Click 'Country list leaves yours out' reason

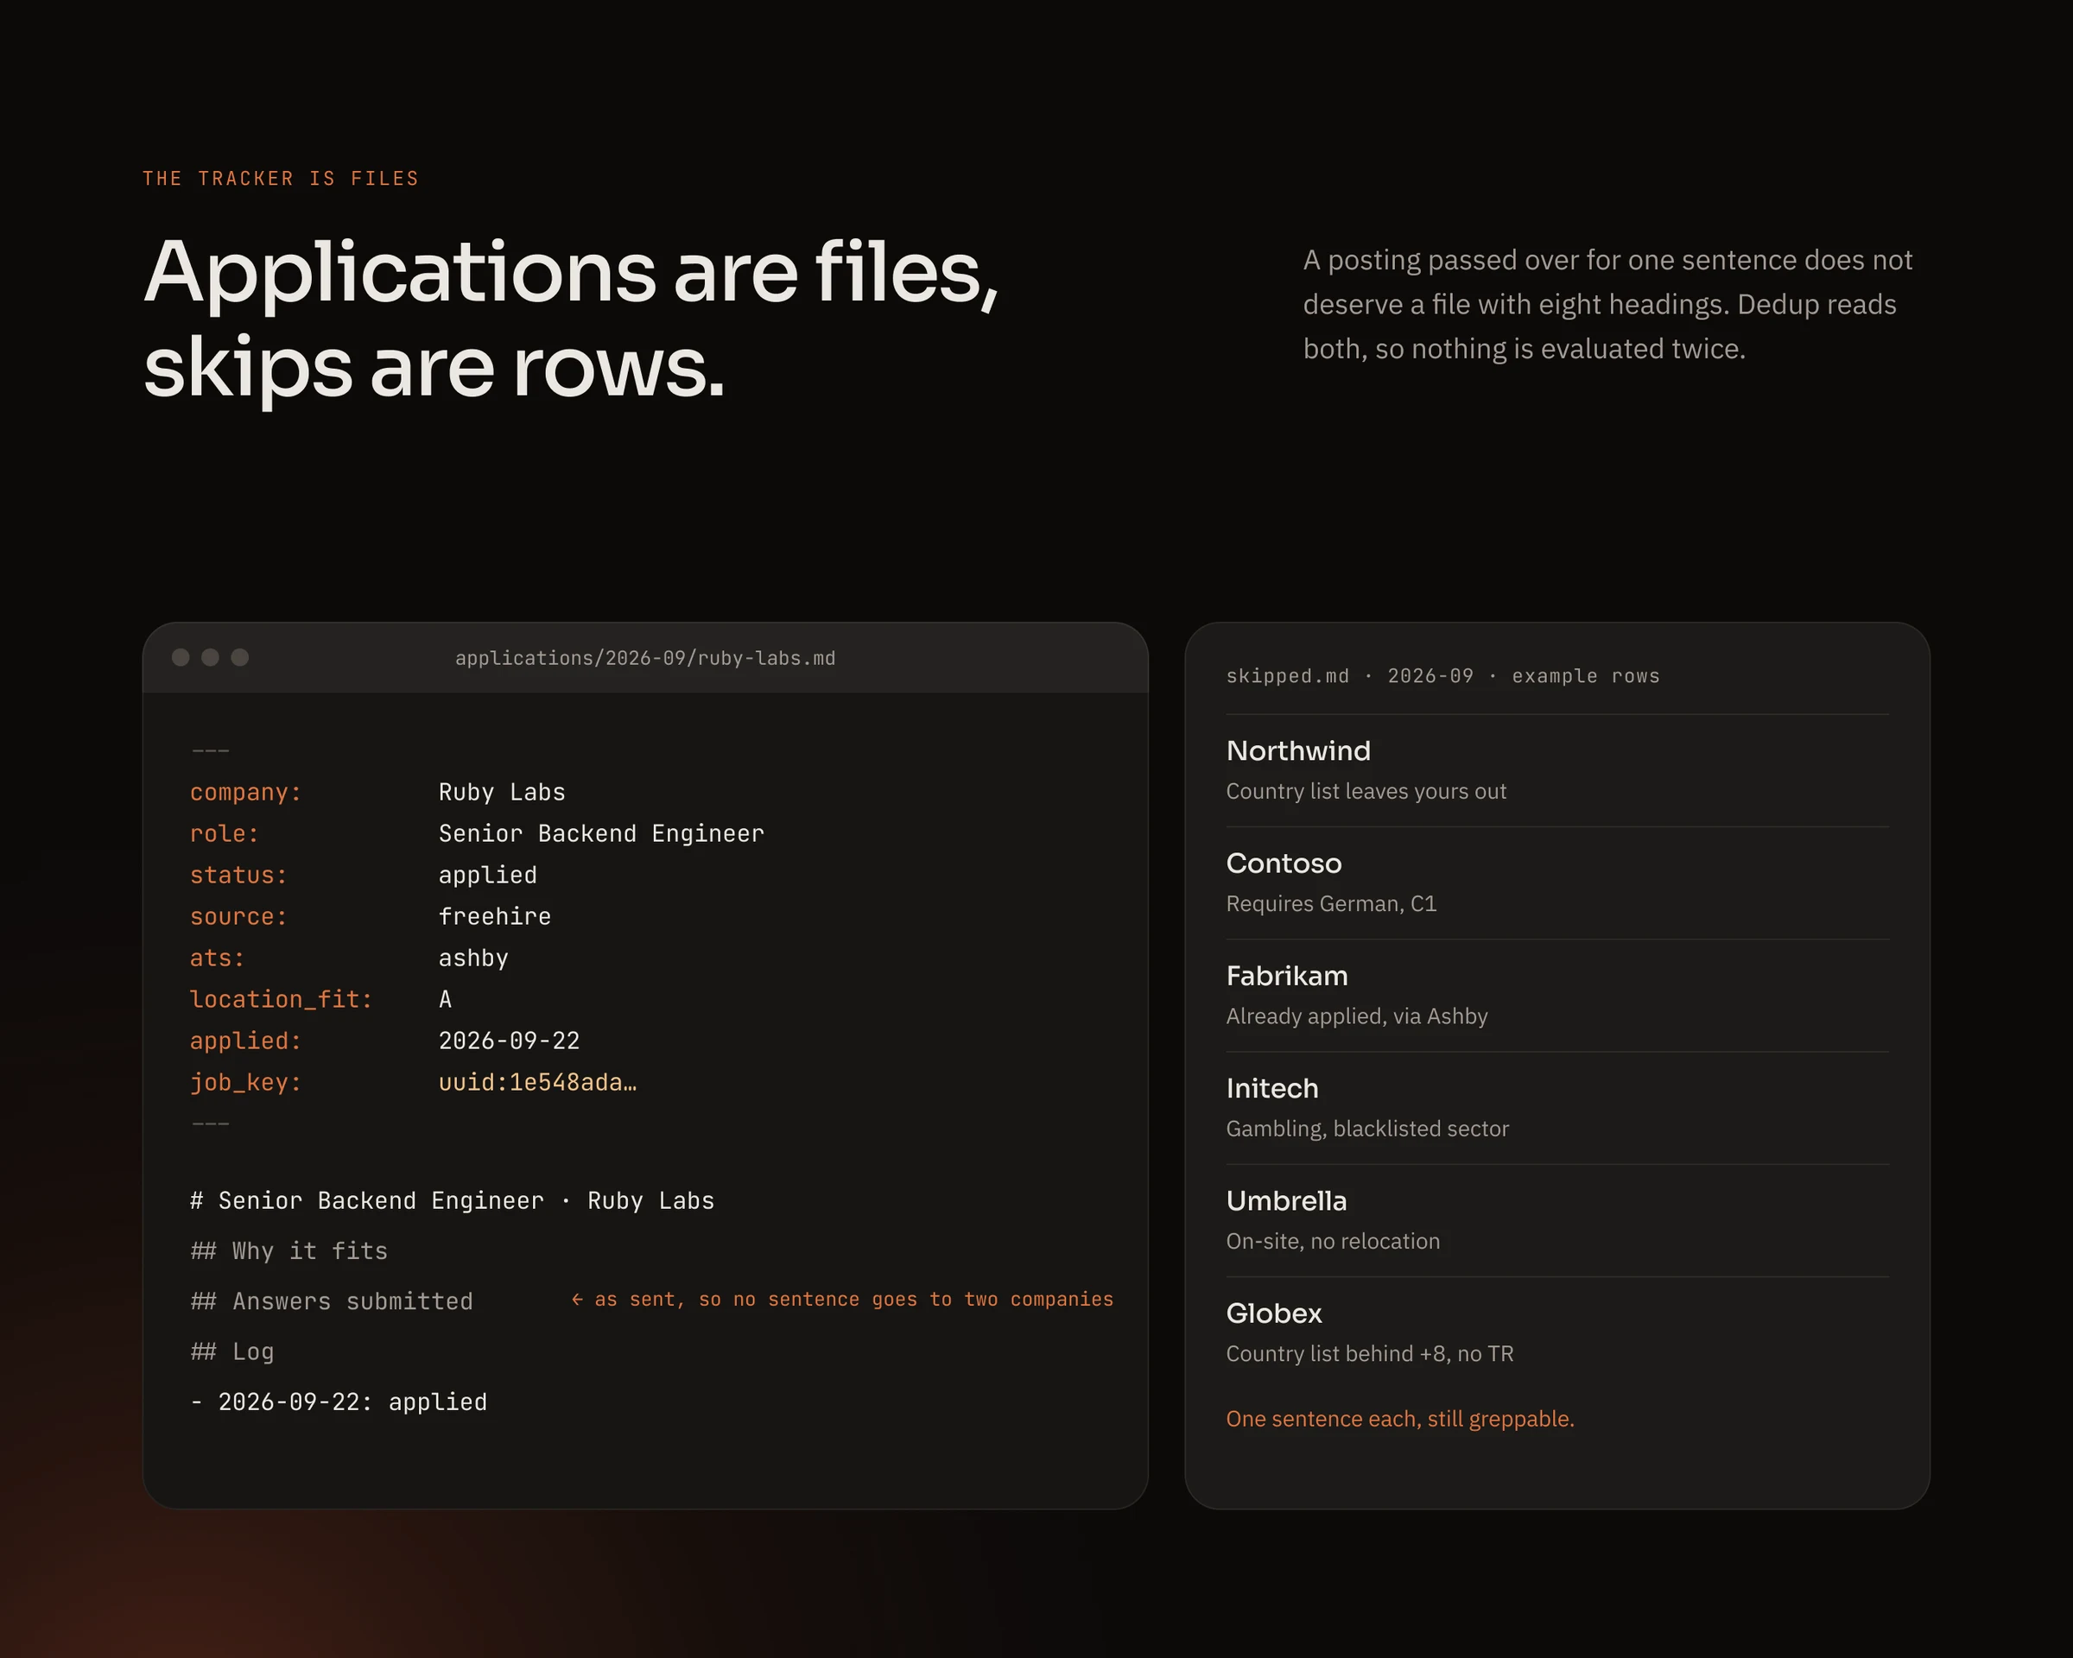pos(1366,791)
